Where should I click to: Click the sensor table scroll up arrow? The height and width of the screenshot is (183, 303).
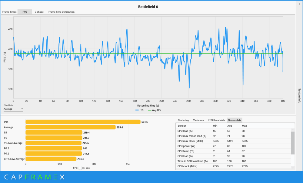[x=293, y=130]
